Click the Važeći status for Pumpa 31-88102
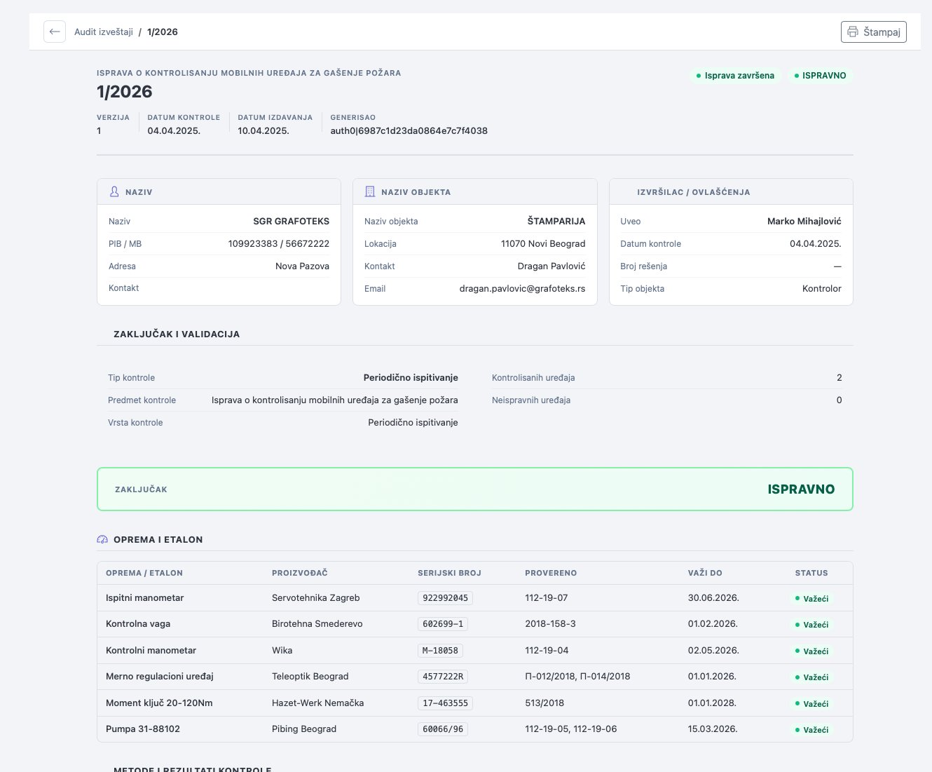 [811, 730]
